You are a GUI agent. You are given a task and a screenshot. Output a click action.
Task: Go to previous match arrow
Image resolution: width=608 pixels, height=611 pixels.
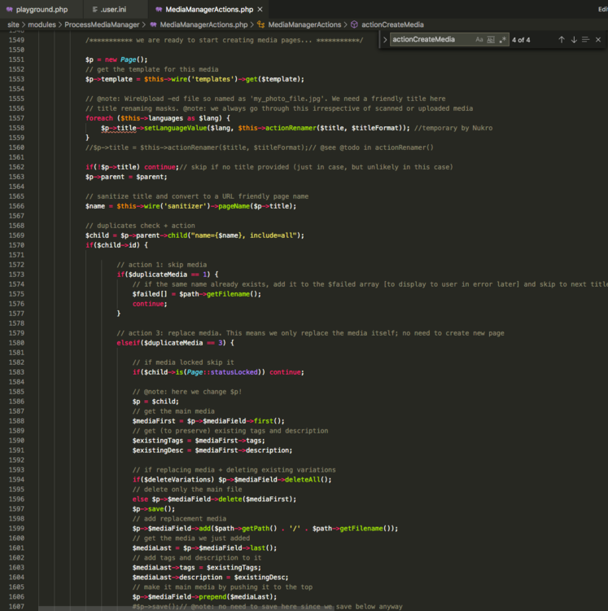tap(562, 40)
